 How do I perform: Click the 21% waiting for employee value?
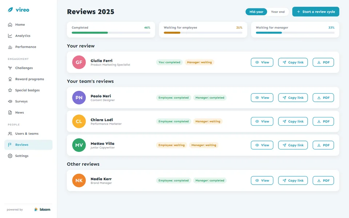pyautogui.click(x=239, y=28)
